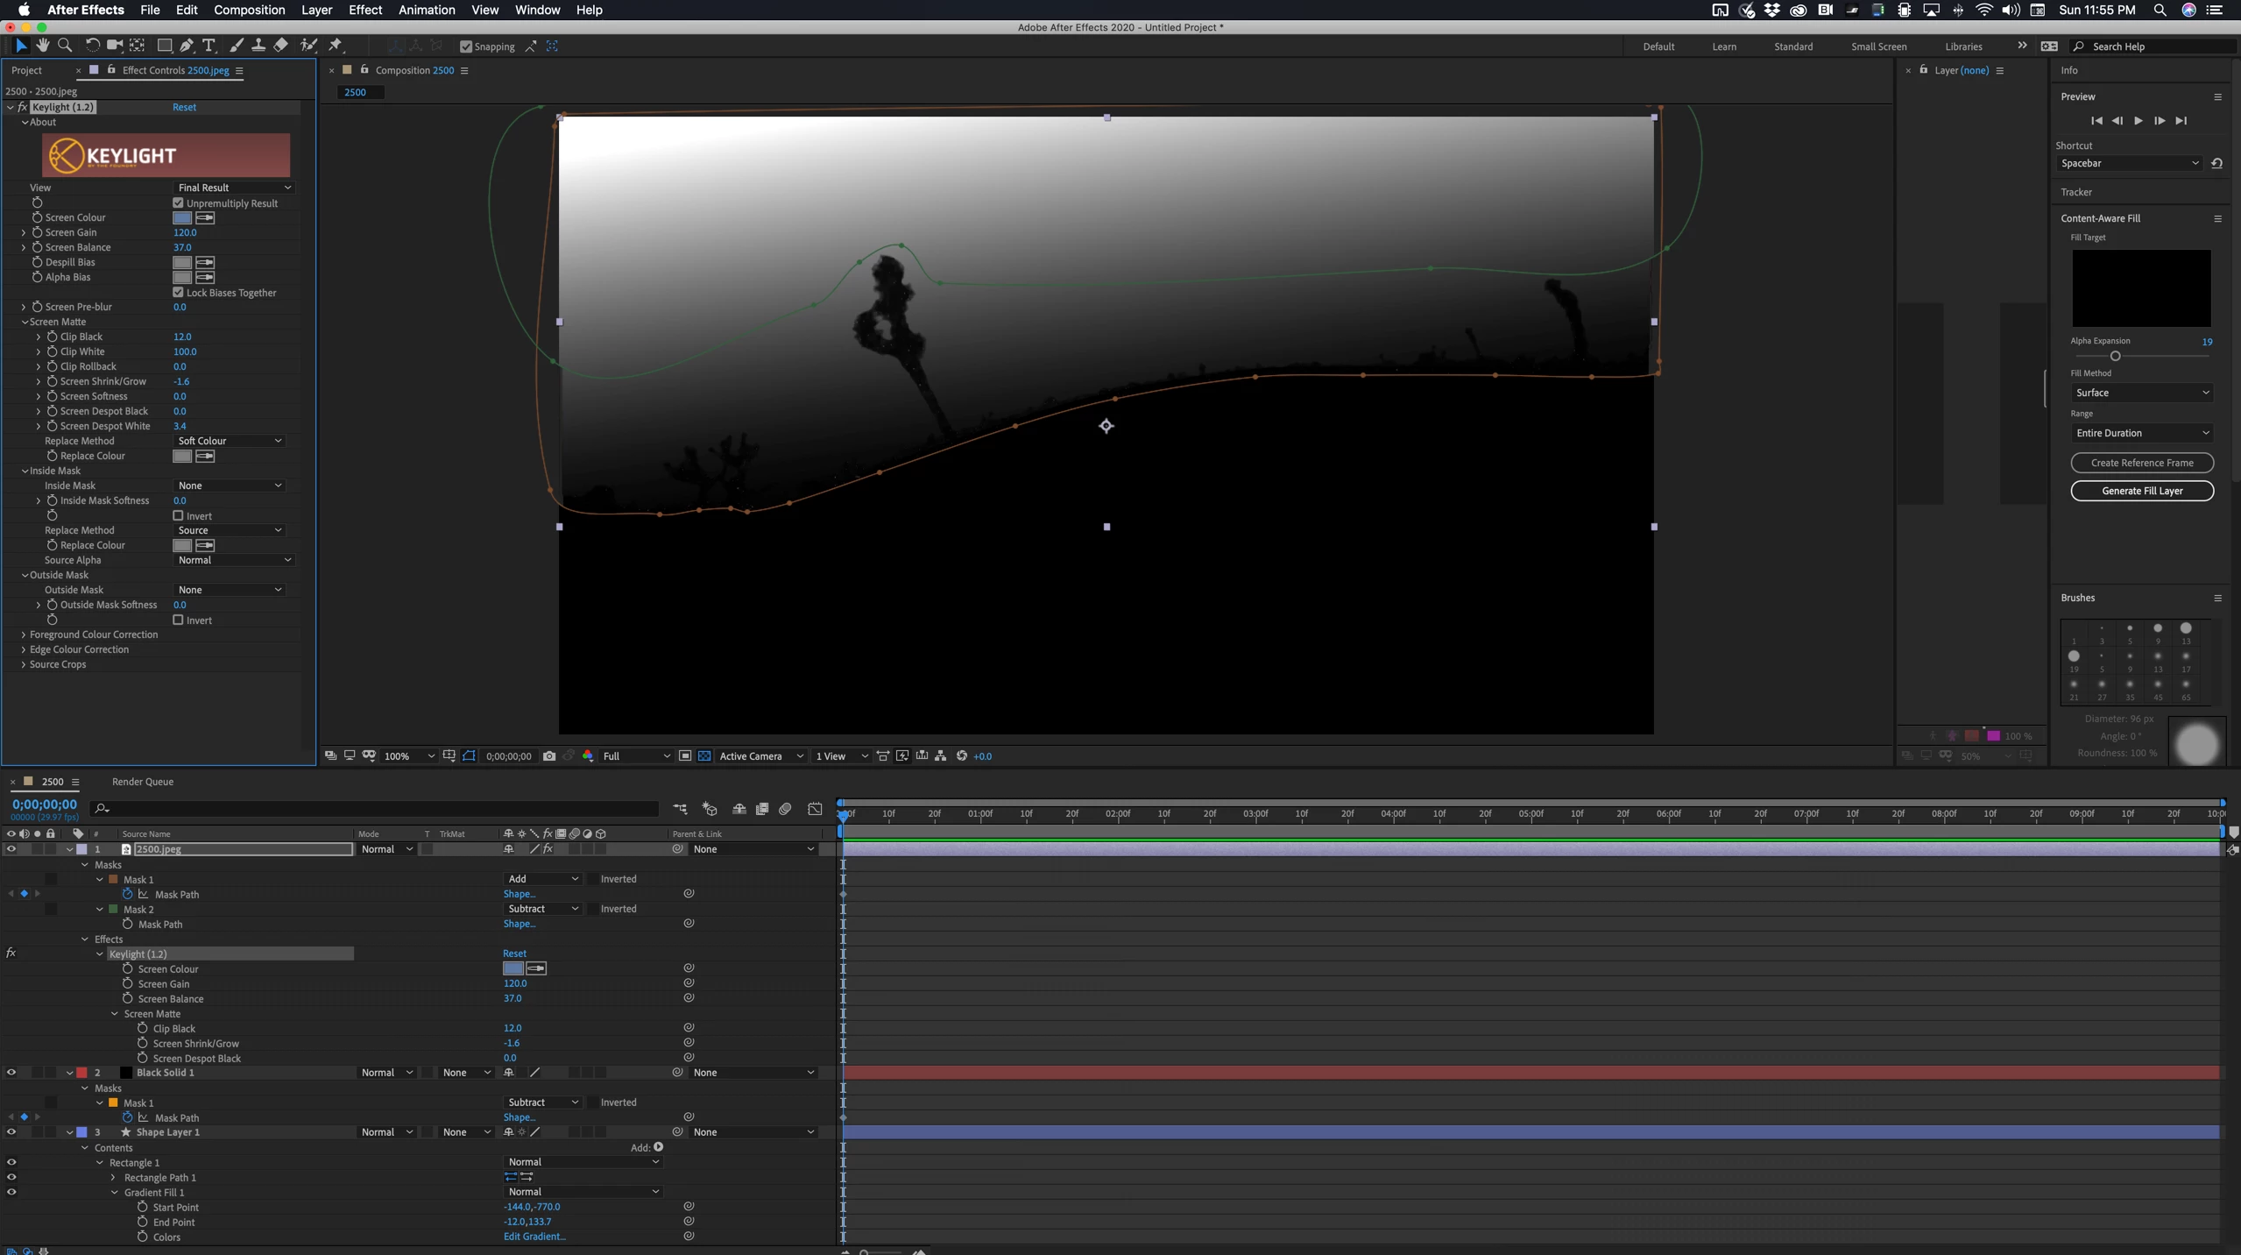Select the Eraser tool
This screenshot has width=2241, height=1255.
click(281, 46)
